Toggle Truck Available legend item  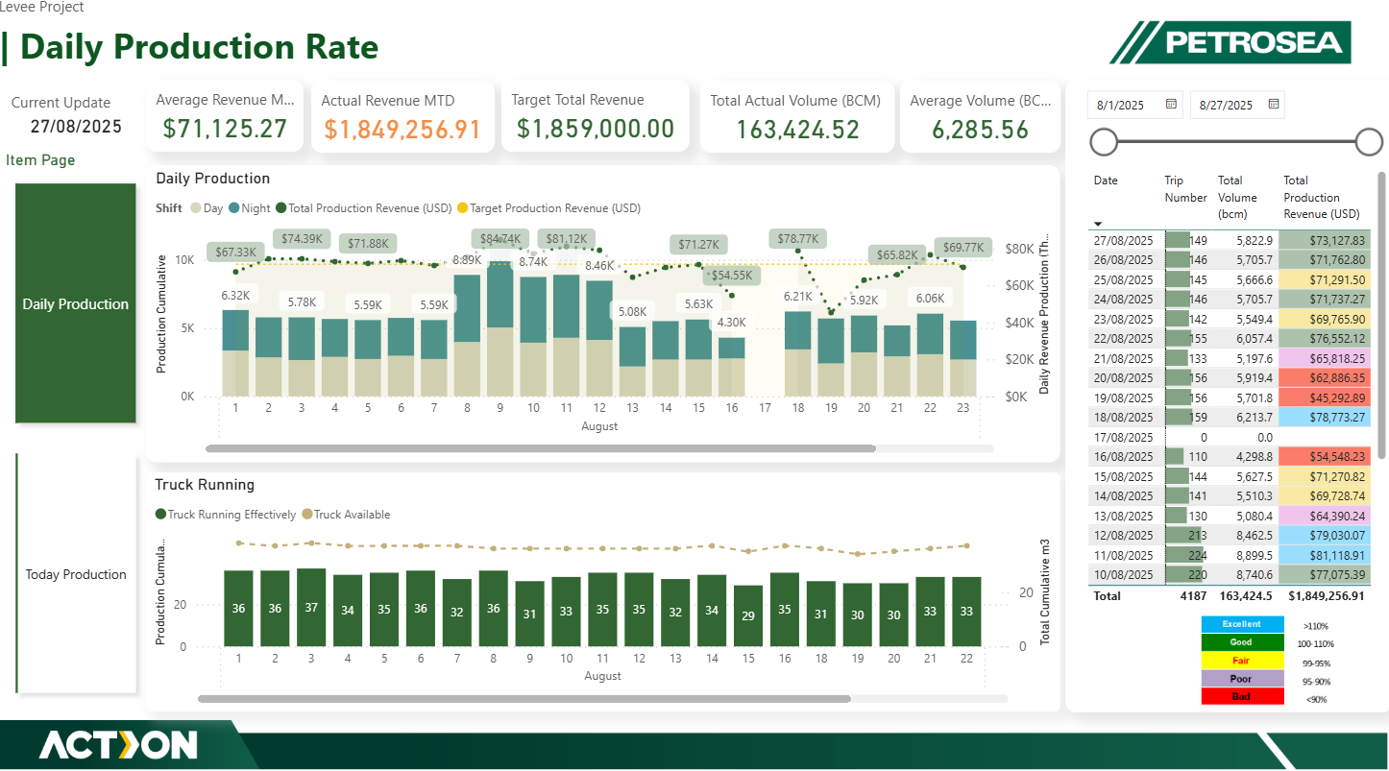pos(347,515)
